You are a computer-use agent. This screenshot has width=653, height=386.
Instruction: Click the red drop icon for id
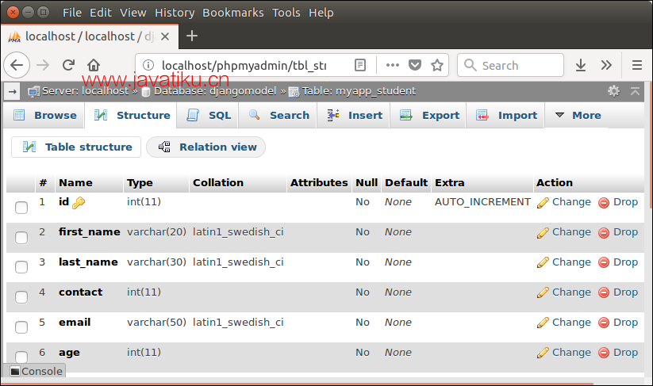(604, 203)
